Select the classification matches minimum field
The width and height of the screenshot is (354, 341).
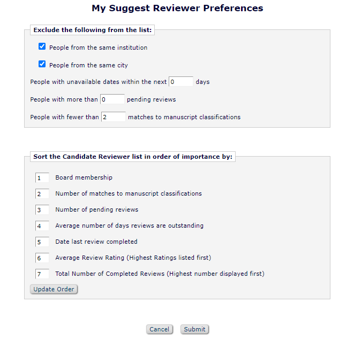click(x=113, y=117)
